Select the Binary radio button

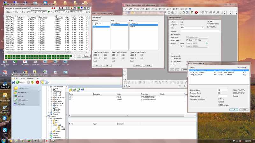tap(219, 99)
